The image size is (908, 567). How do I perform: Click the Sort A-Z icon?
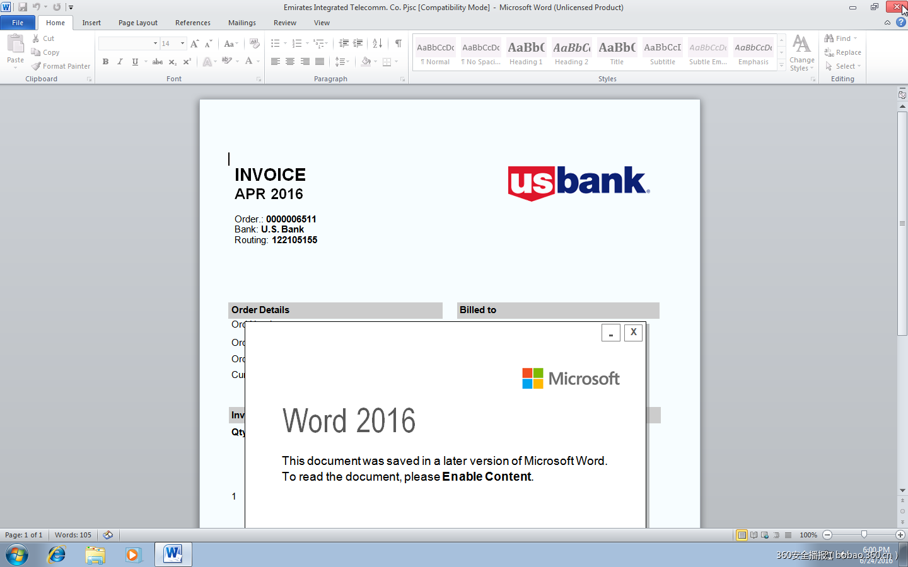377,43
